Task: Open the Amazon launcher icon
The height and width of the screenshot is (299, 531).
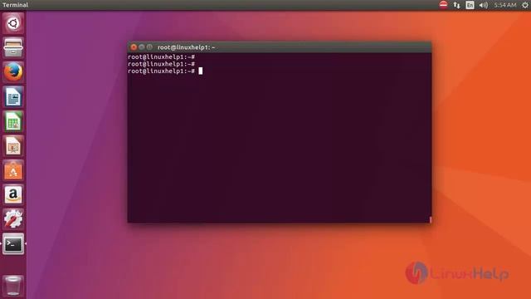Action: pos(13,195)
